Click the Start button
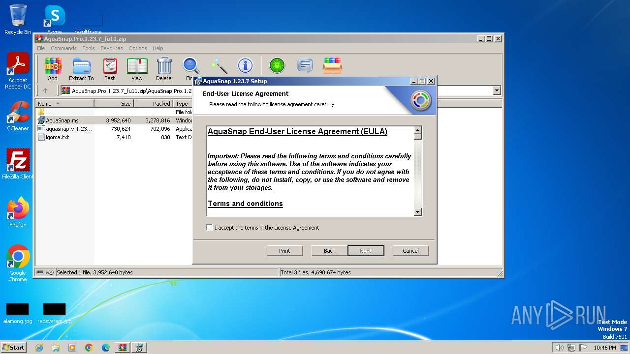Viewport: 630px width, 354px height. (14, 348)
